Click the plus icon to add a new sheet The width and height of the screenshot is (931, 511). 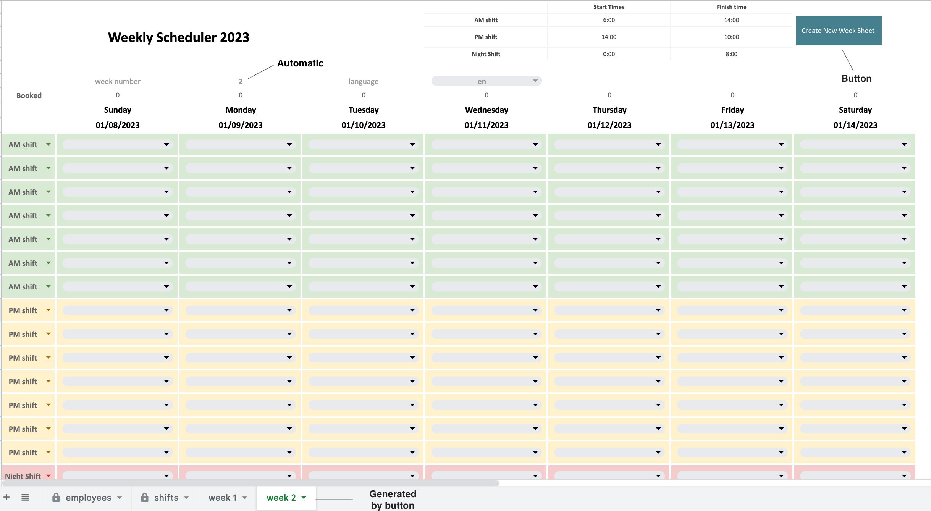(x=8, y=497)
